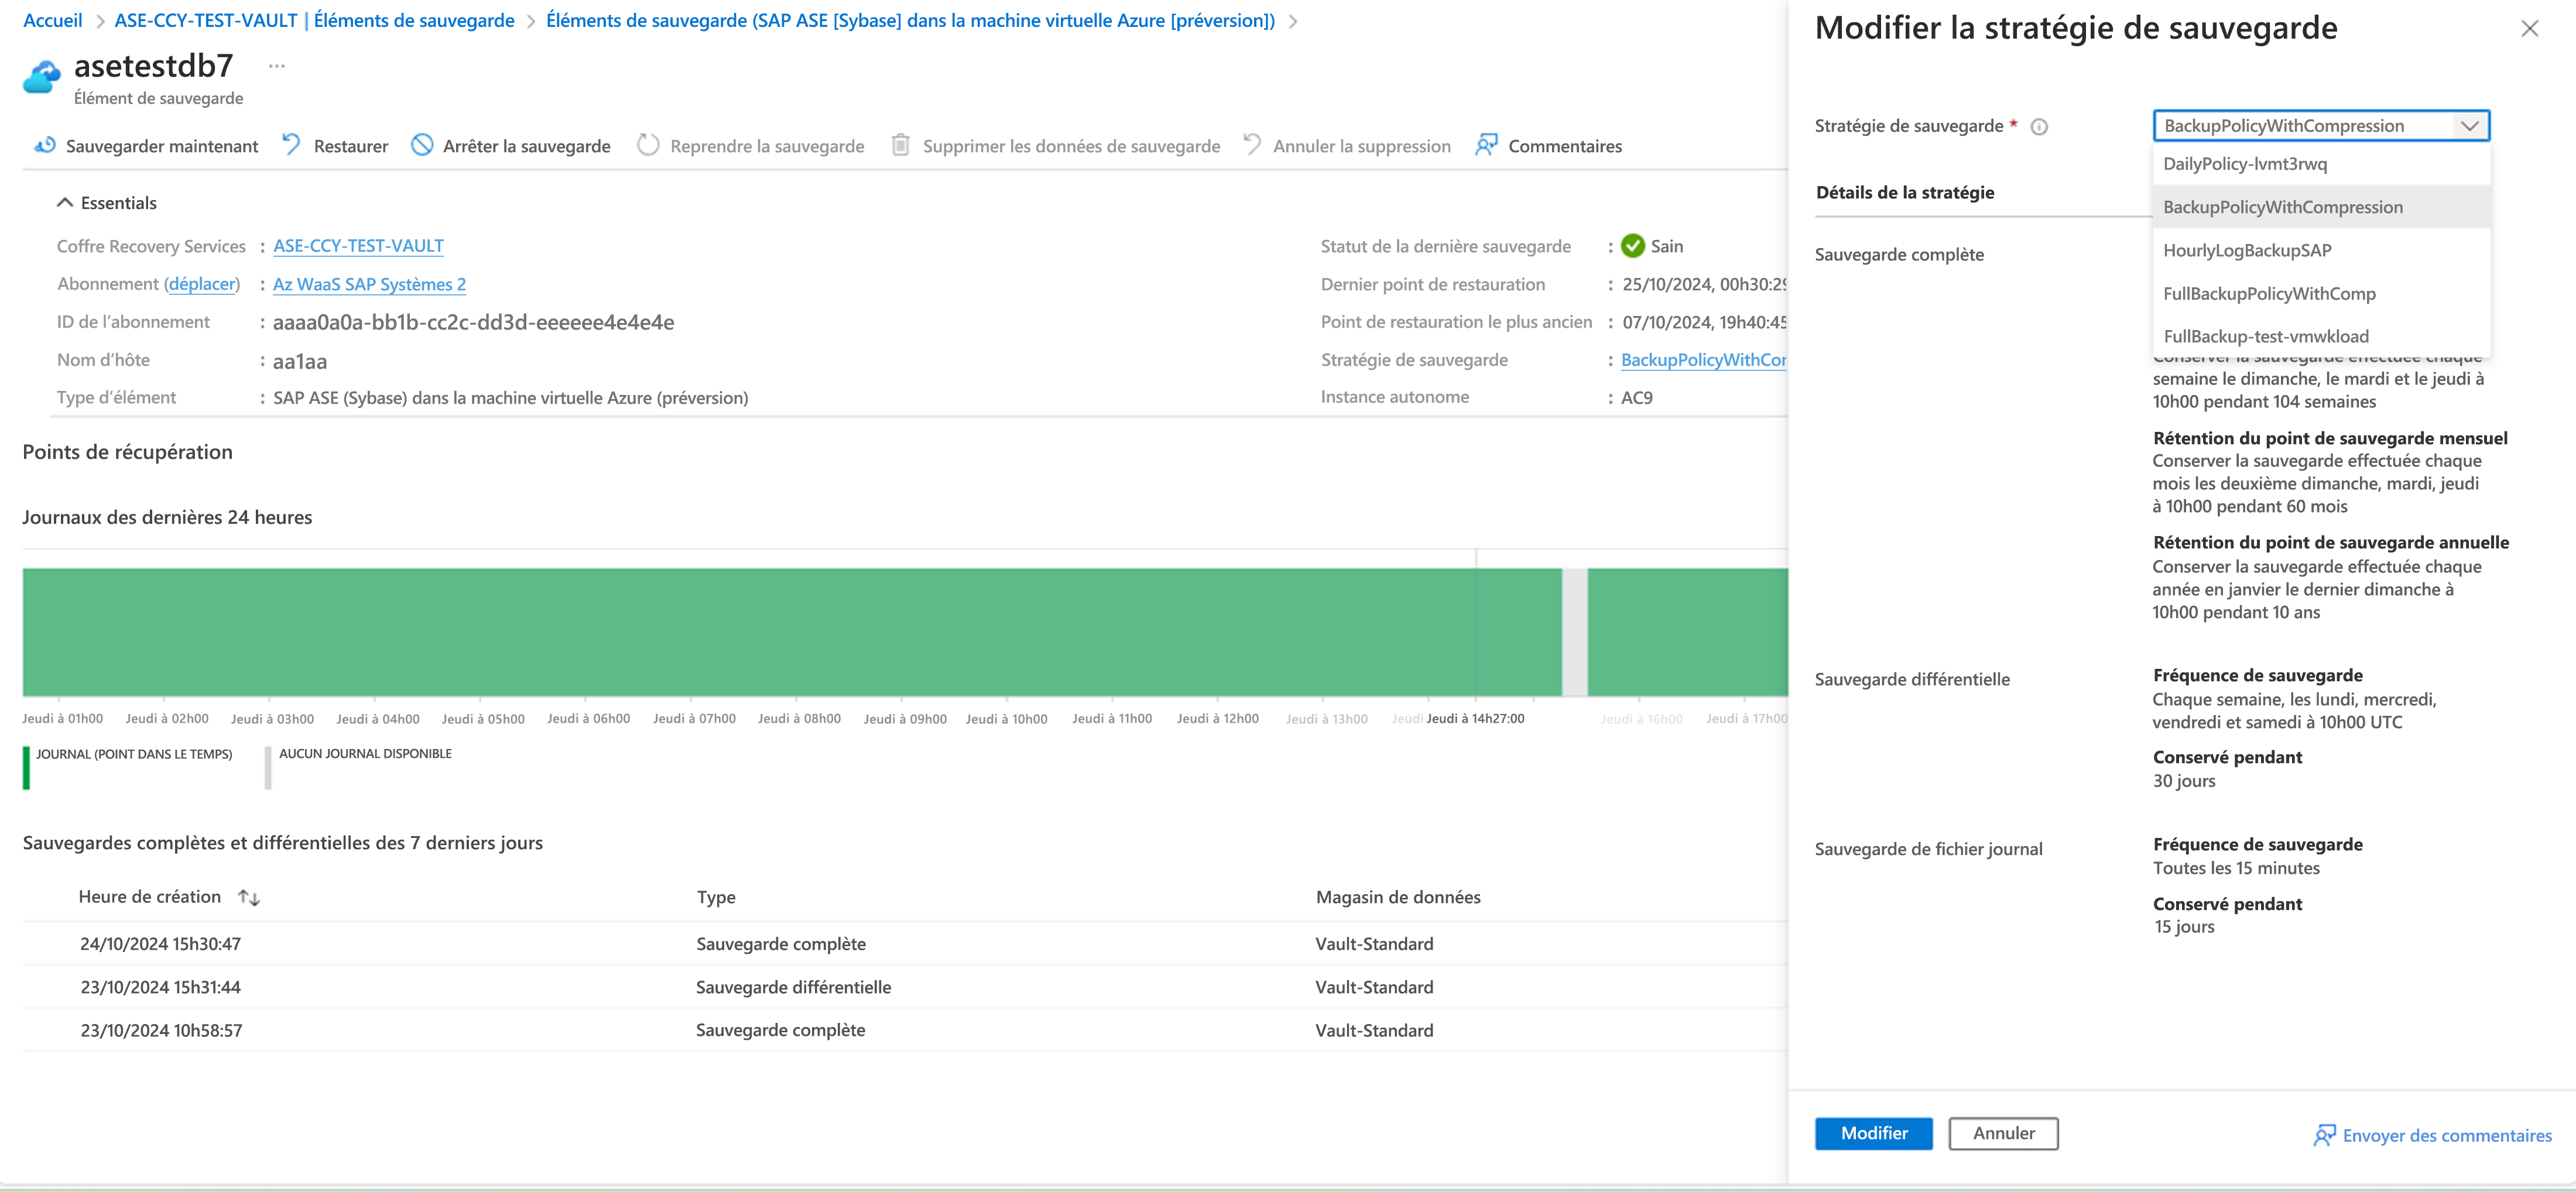Click the Commentaires feedback icon in toolbar
This screenshot has width=2576, height=1192.
point(1486,146)
